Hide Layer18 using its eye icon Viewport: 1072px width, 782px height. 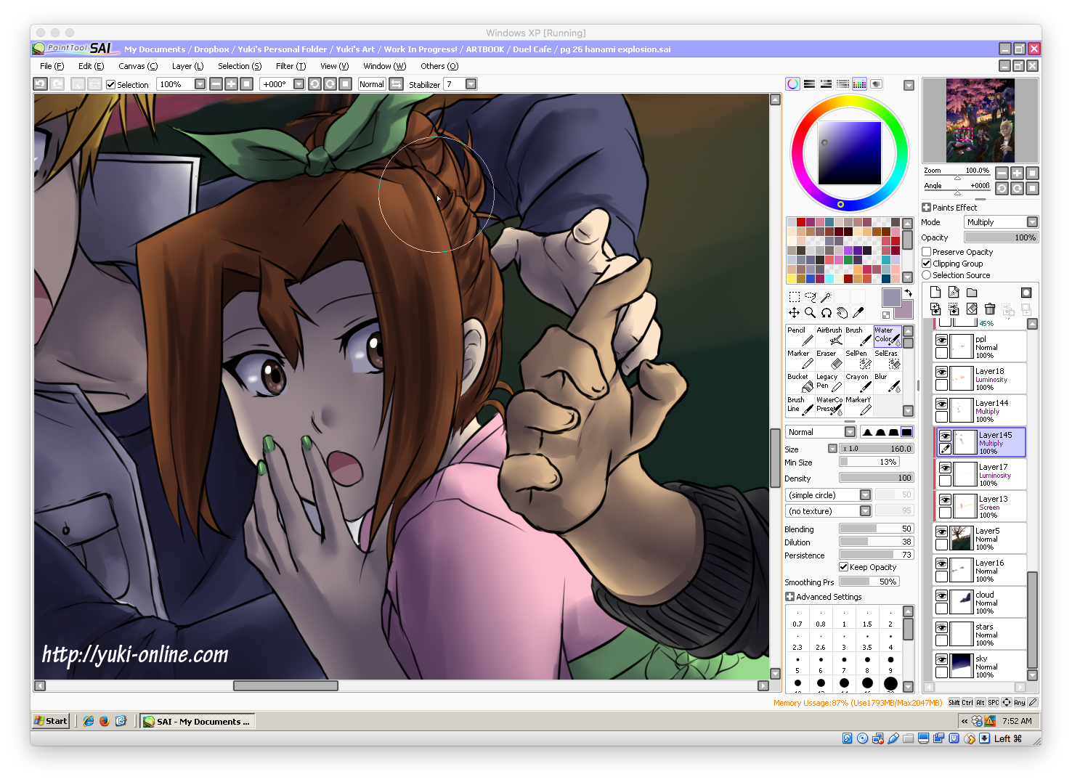pyautogui.click(x=941, y=372)
